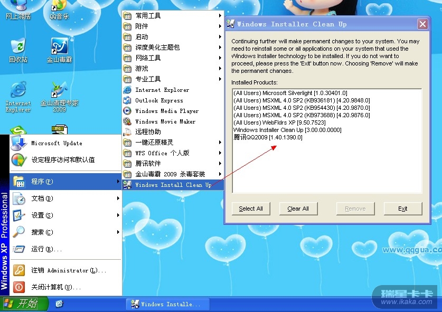Viewport: 442px width, 312px height.
Task: Expand 附件 submenu arrow
Action: (x=220, y=26)
